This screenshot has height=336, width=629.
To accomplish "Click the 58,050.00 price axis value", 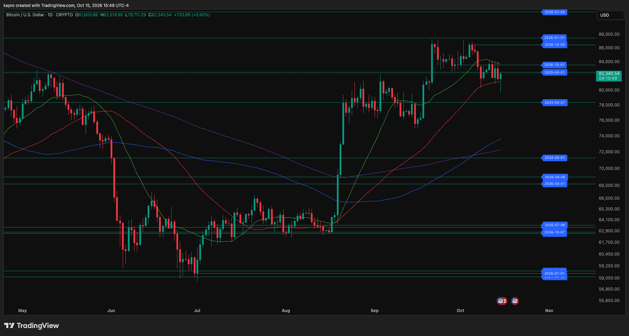I will pos(609,278).
